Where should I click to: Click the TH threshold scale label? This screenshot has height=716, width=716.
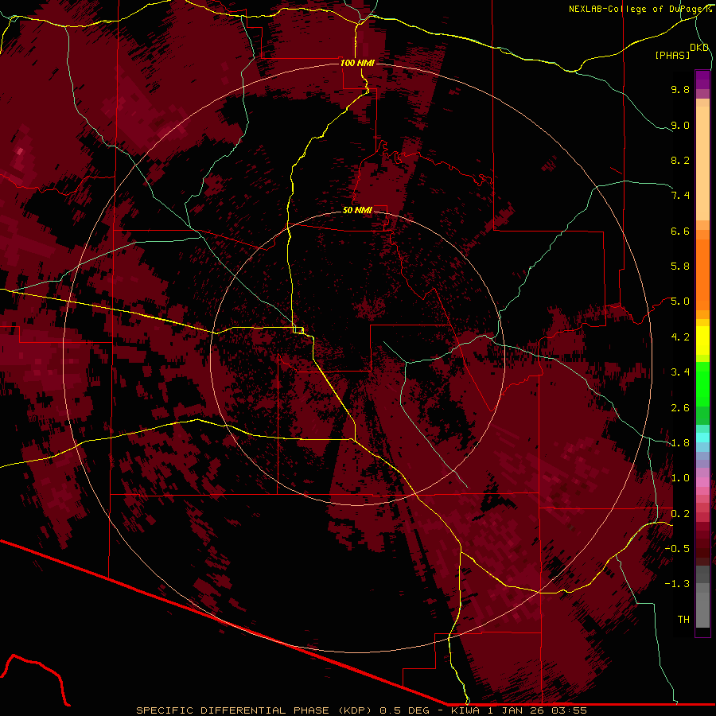coord(683,620)
